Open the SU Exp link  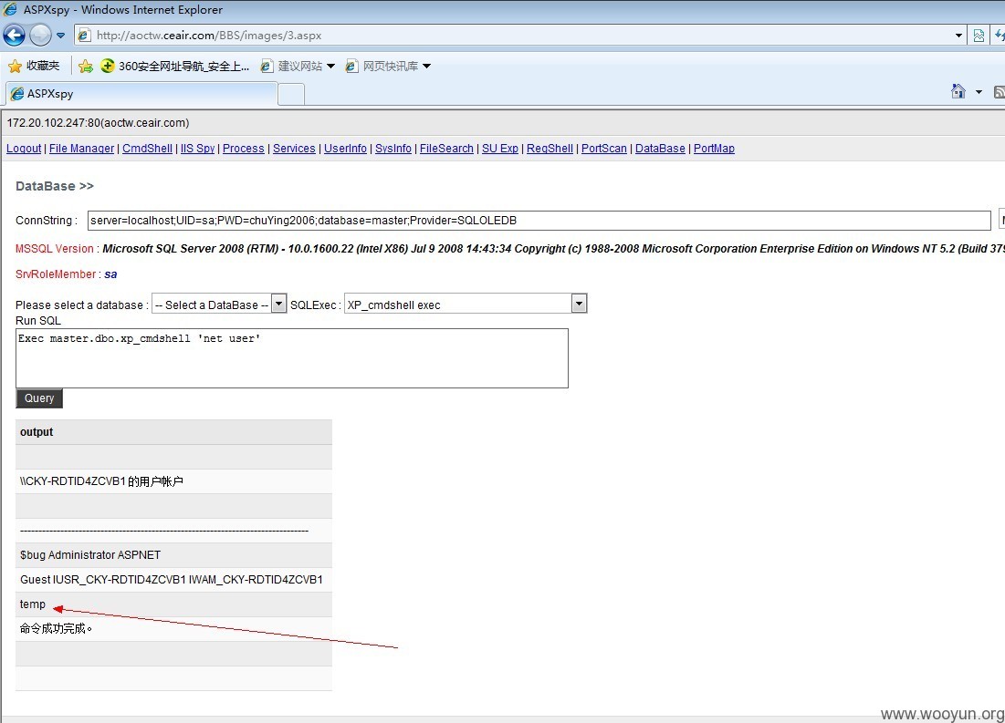[500, 149]
